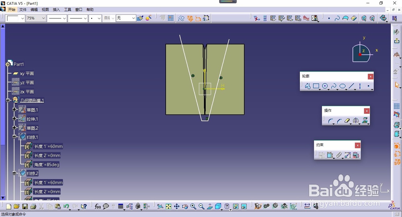Save the part with floppy icon
Viewport: 402px width, 217px height.
[x=25, y=206]
